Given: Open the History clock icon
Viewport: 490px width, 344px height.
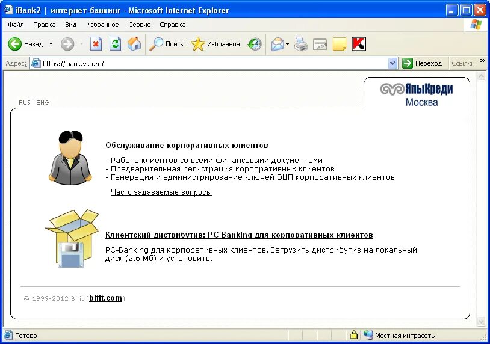Looking at the screenshot, I should coord(255,44).
